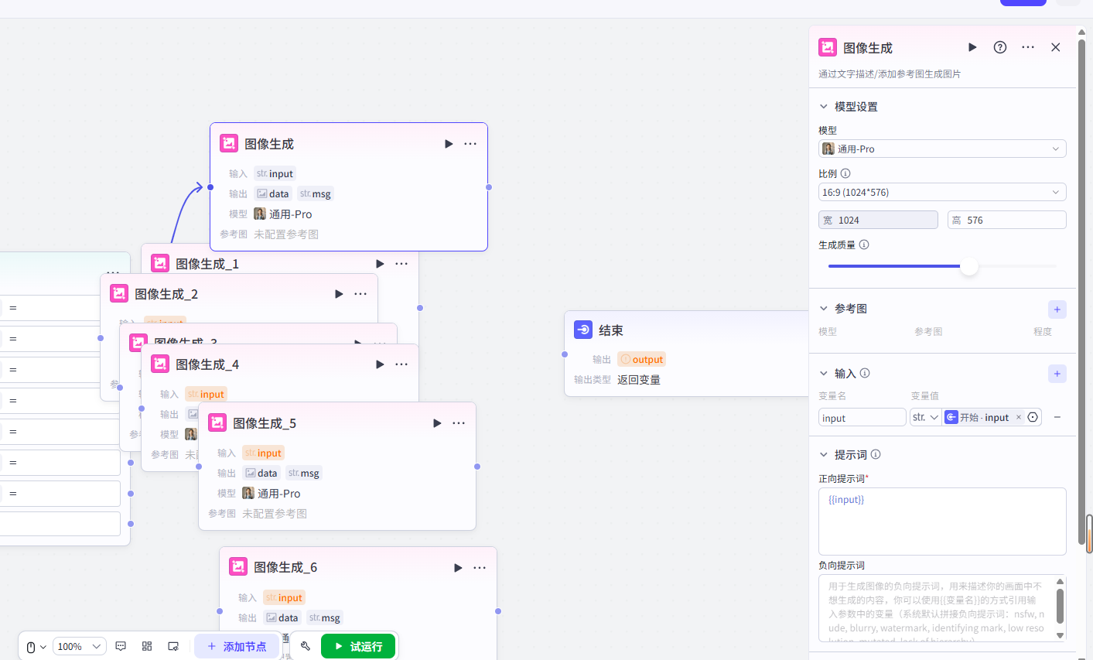The image size is (1093, 660).
Task: Open the 模型 通用-Pro dropdown
Action: coord(942,149)
